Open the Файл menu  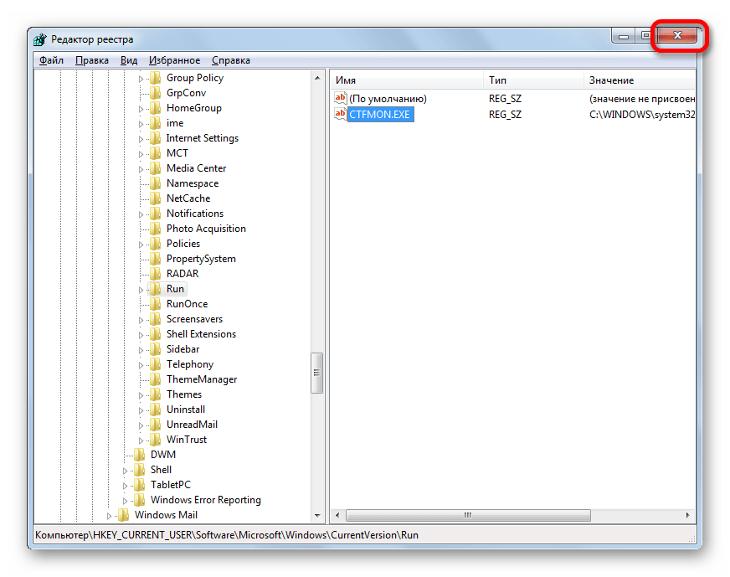(x=51, y=60)
